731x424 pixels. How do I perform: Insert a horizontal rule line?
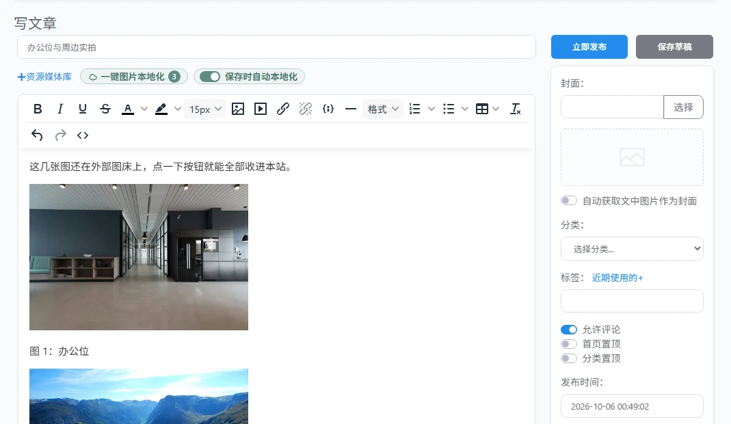[351, 109]
